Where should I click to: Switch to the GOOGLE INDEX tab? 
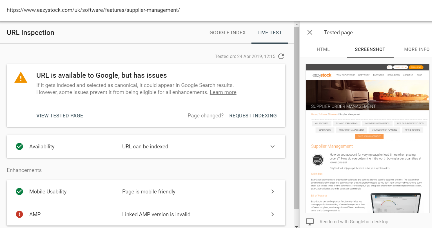pos(228,33)
